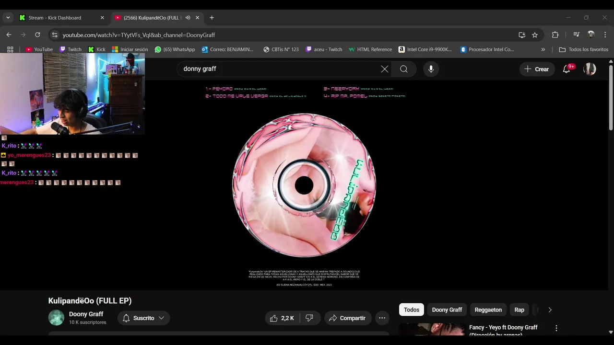The width and height of the screenshot is (614, 345).
Task: Share the video with Compartir
Action: (347, 318)
